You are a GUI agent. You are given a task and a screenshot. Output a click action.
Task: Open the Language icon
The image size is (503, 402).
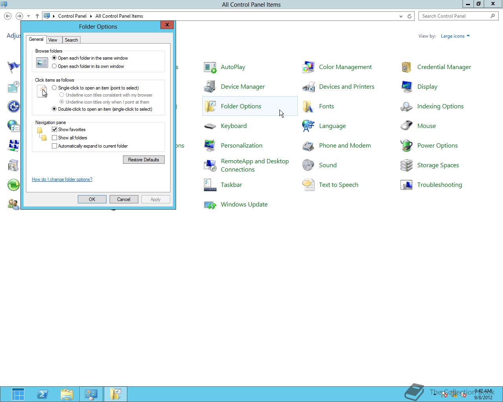click(x=308, y=126)
